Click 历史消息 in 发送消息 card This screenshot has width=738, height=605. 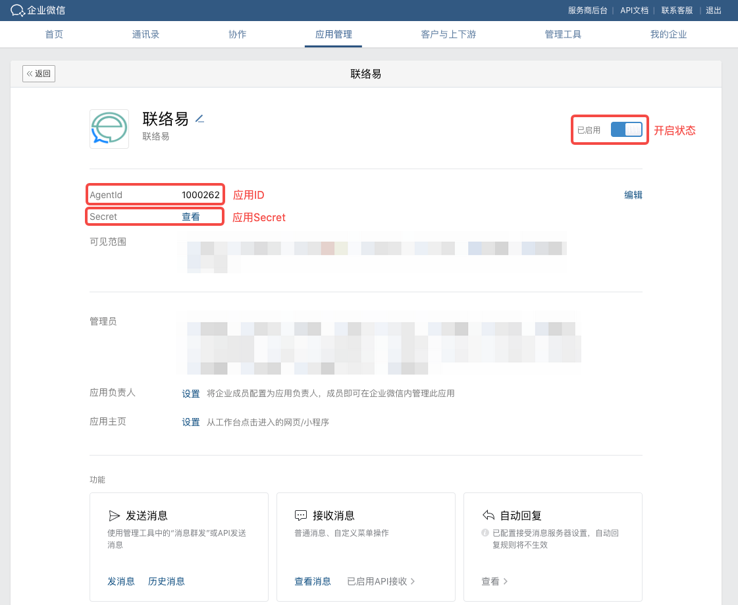tap(167, 581)
